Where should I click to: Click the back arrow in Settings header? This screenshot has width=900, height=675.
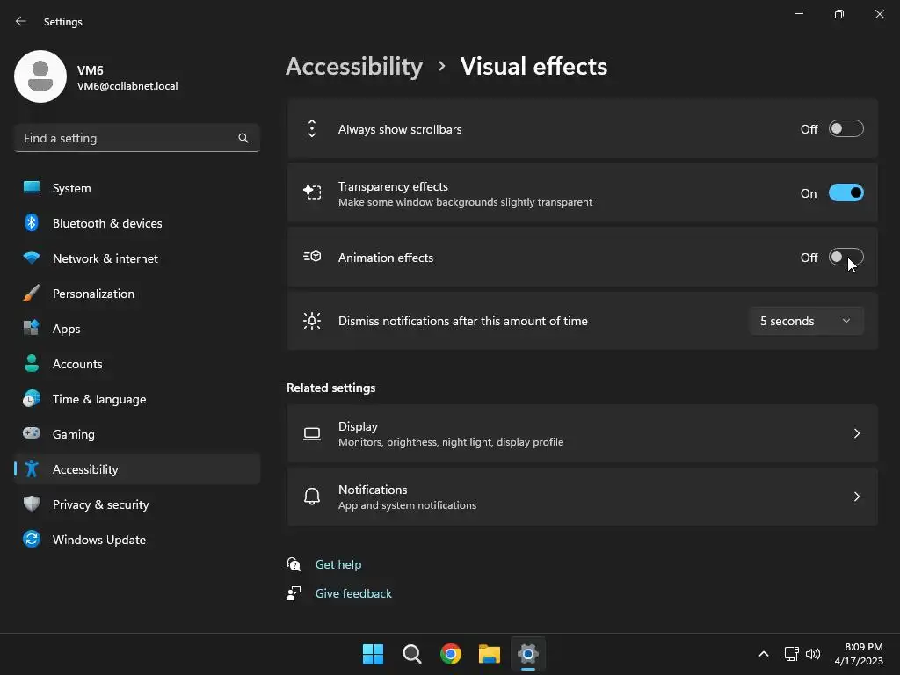(21, 21)
